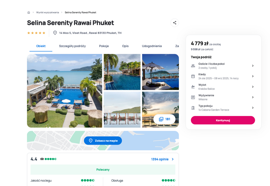The width and height of the screenshot is (270, 186).
Task: Click the room door icon beside Typ pokoju
Action: (x=193, y=108)
